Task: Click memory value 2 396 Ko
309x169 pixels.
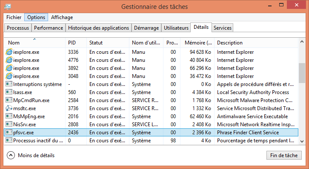Action: pyautogui.click(x=202, y=132)
